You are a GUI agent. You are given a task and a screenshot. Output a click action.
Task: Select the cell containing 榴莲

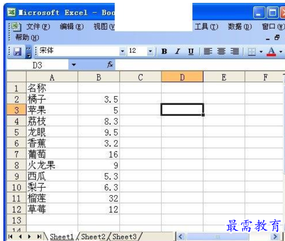[x=52, y=198]
